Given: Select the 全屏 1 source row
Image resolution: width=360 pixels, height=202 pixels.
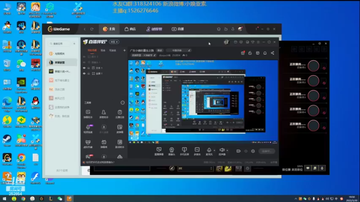Looking at the screenshot, I should 104,74.
